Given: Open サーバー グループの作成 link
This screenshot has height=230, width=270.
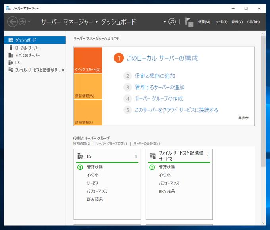Looking at the screenshot, I should [159, 99].
